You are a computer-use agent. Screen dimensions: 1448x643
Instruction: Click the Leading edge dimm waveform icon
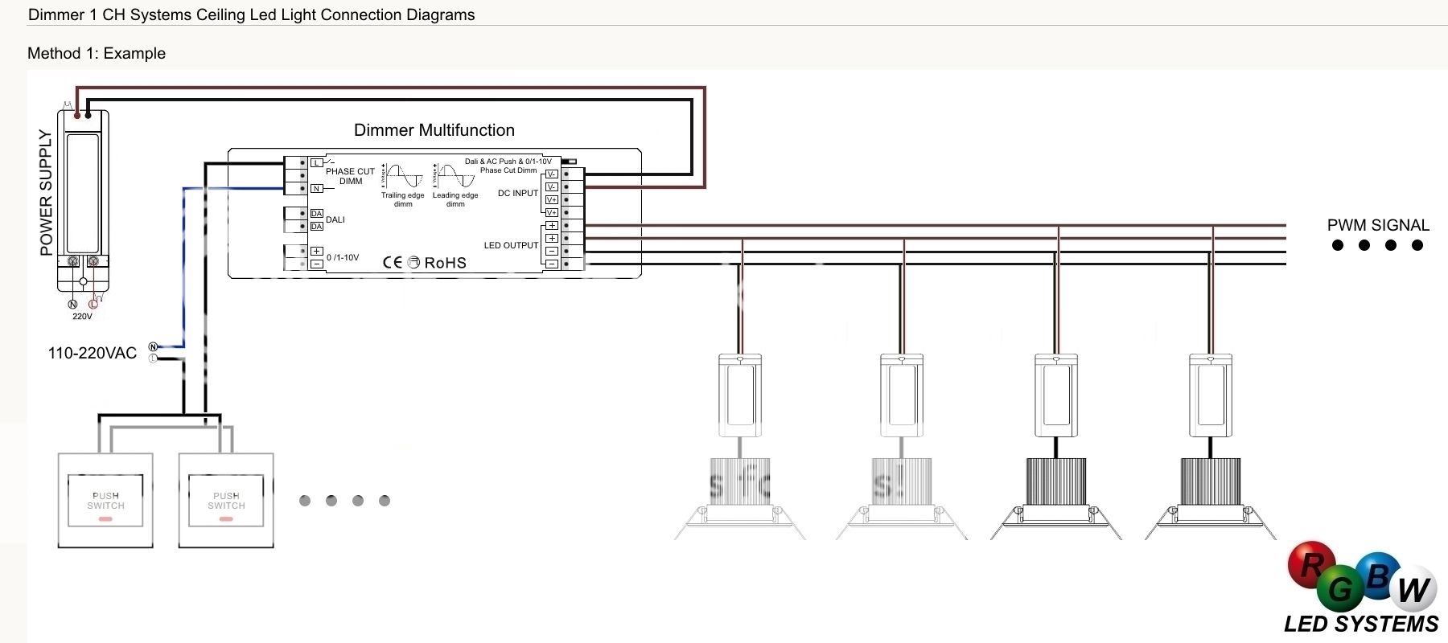point(455,176)
